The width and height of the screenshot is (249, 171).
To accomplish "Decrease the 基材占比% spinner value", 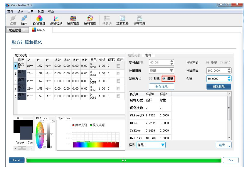I will tap(172, 64).
